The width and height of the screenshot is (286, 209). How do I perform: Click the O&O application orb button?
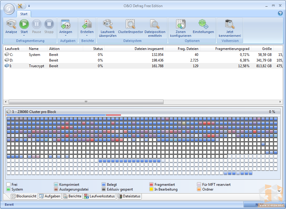pyautogui.click(x=9, y=9)
